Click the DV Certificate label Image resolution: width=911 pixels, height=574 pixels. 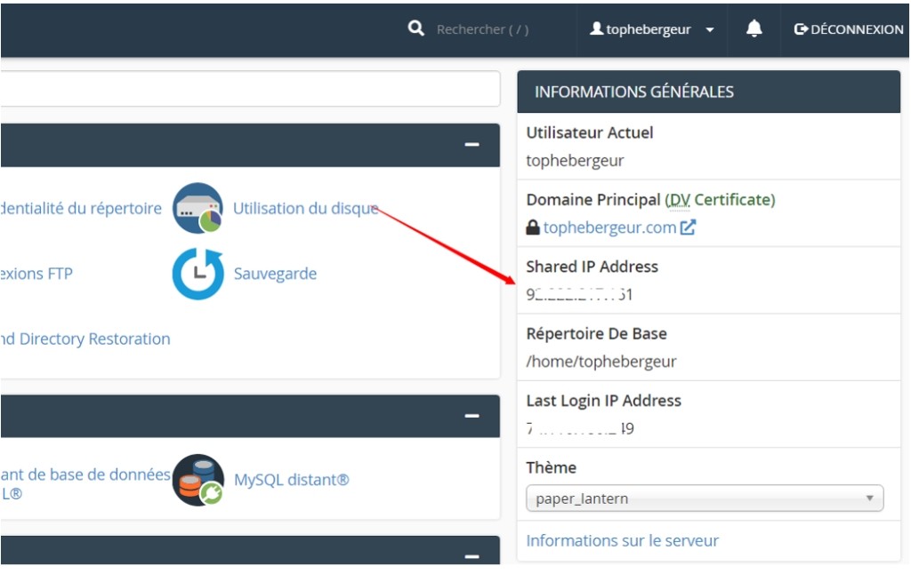click(x=720, y=200)
